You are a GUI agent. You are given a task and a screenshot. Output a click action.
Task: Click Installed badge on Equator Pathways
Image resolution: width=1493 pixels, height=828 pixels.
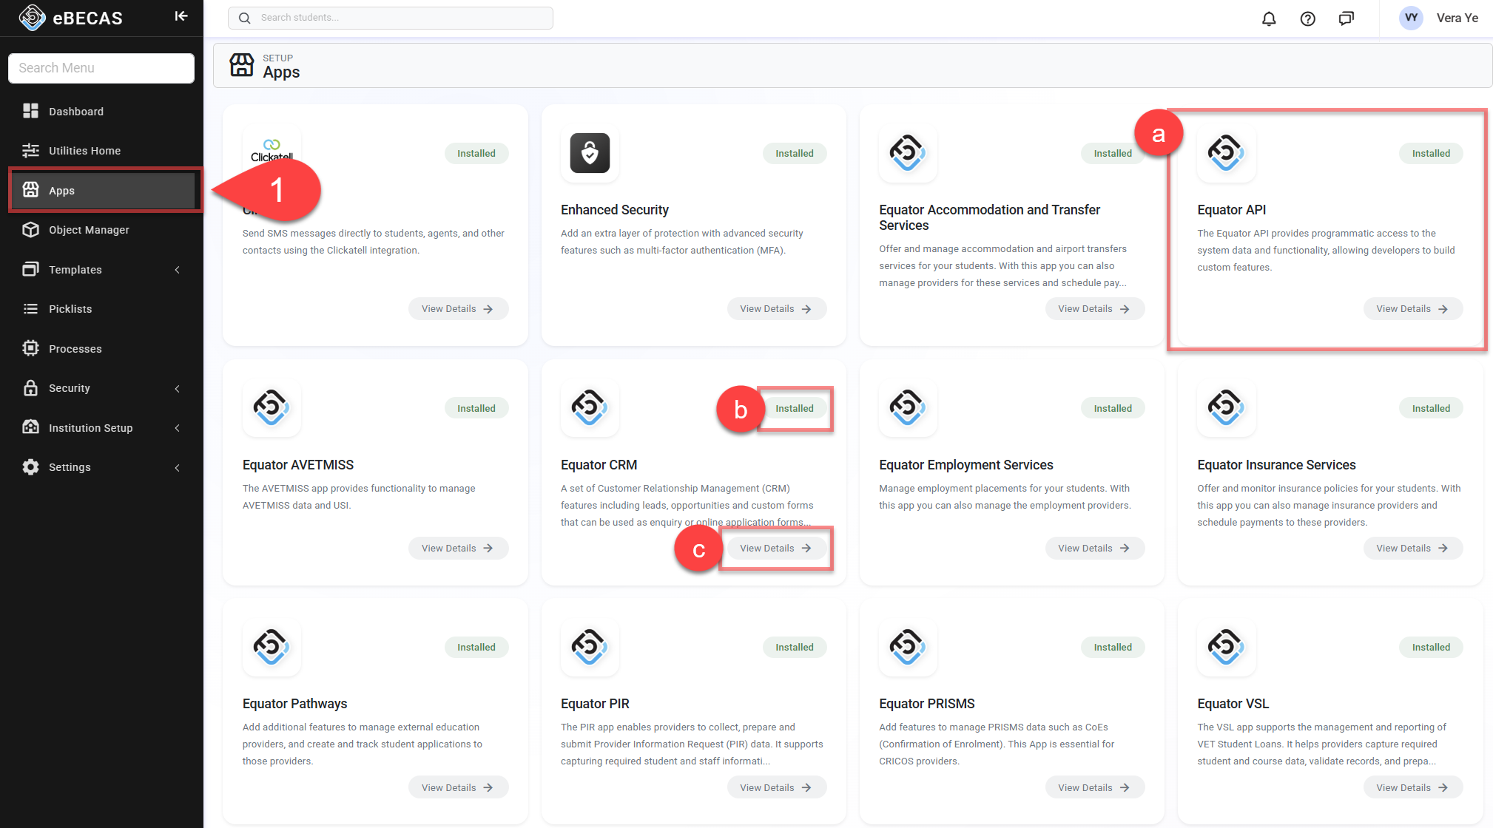[x=476, y=647]
